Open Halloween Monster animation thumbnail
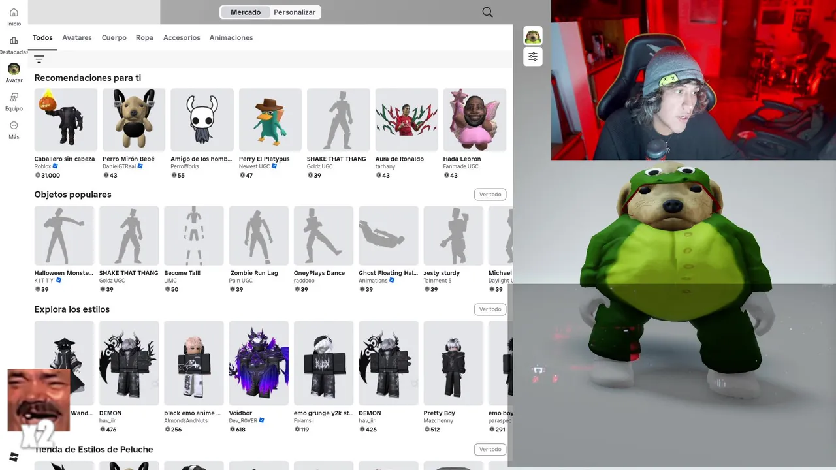This screenshot has width=836, height=470. [64, 236]
